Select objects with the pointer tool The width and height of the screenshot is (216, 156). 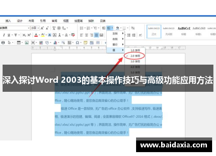pos(9,43)
